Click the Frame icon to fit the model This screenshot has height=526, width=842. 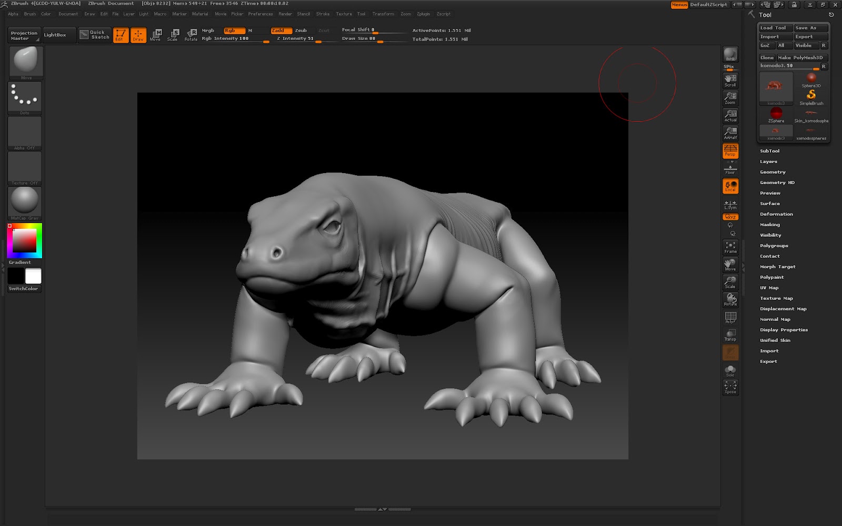click(730, 247)
